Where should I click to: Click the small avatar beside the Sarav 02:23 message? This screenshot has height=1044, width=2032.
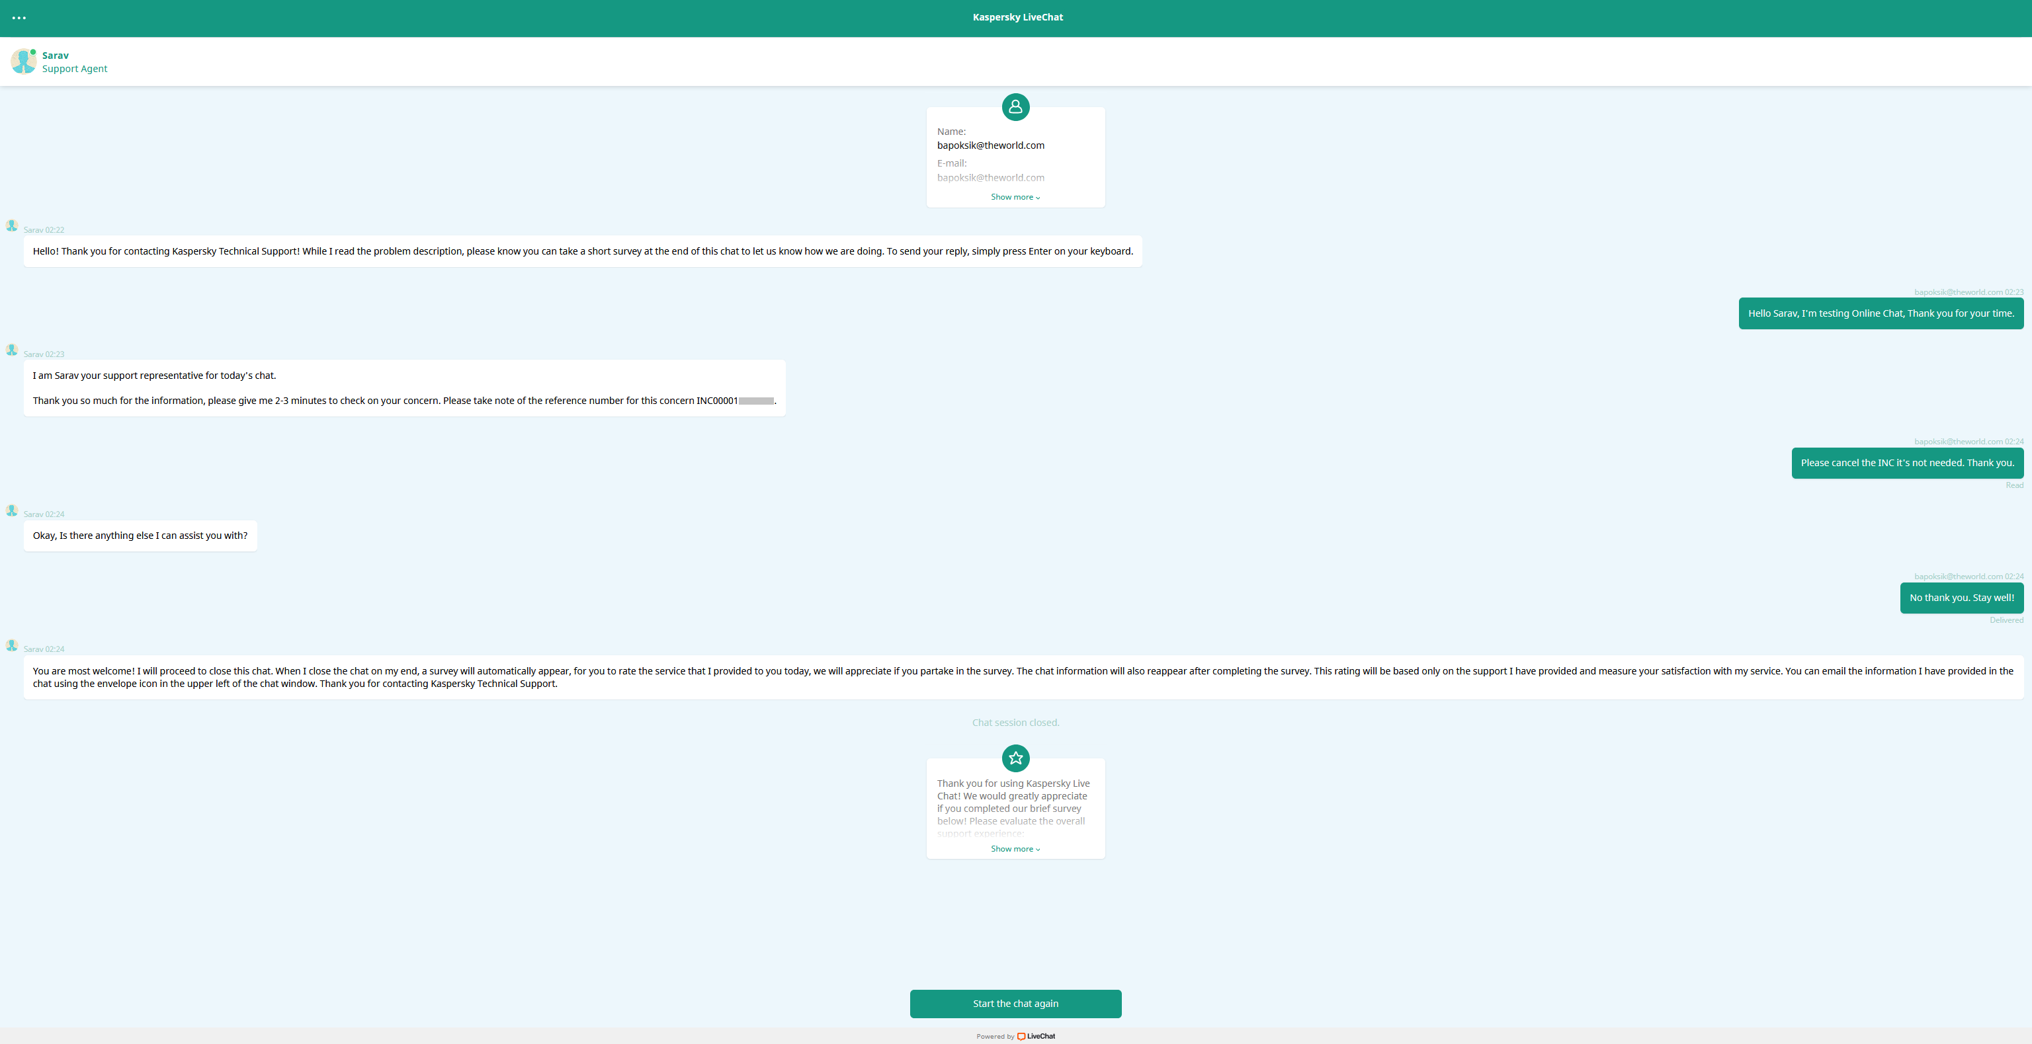12,349
